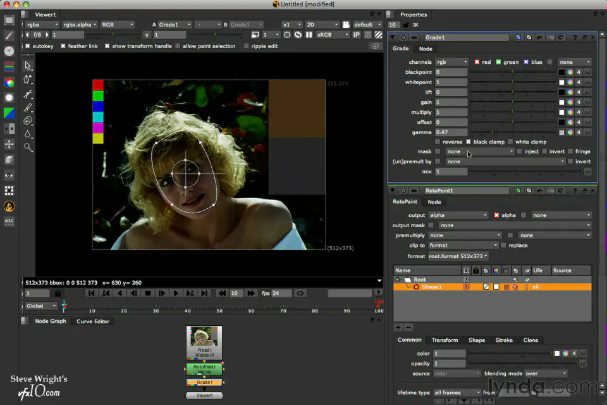This screenshot has width=607, height=405.
Task: Open the viewer sRGB colorspace dropdown
Action: [x=333, y=35]
